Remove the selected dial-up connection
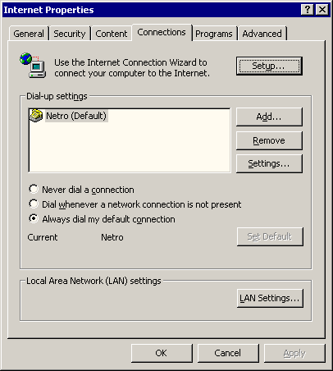Image resolution: width=333 pixels, height=371 pixels. point(269,140)
